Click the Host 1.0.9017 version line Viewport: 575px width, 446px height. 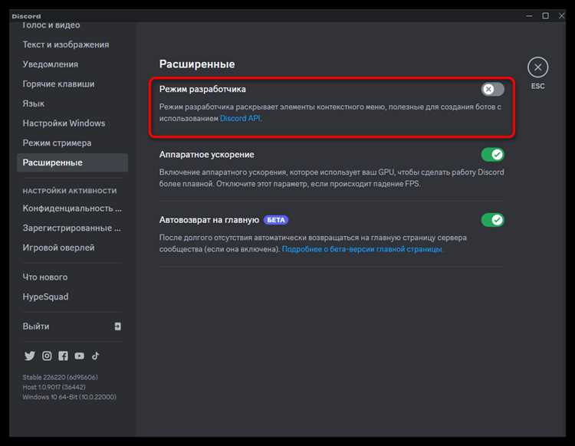coord(54,387)
